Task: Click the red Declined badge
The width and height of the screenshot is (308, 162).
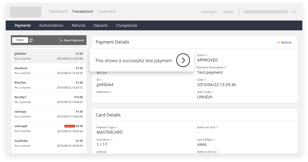Action: point(70,126)
